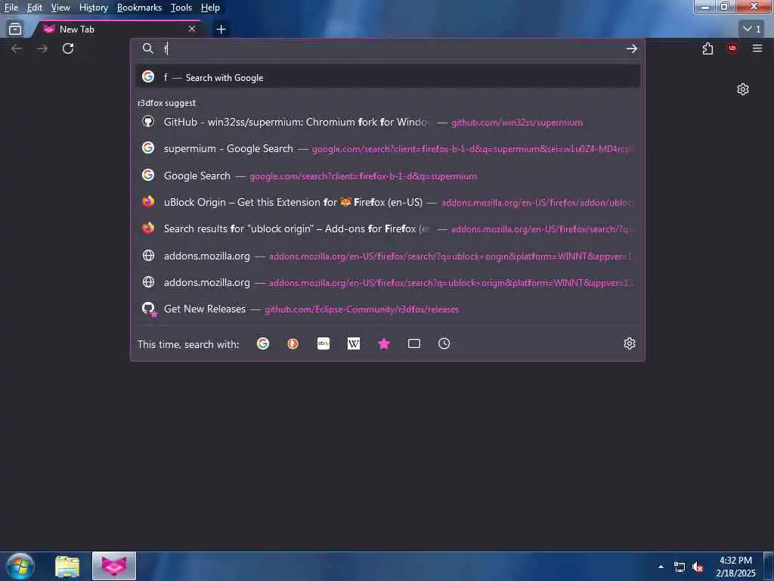Open the Bookmarks menu
774x581 pixels.
click(139, 8)
